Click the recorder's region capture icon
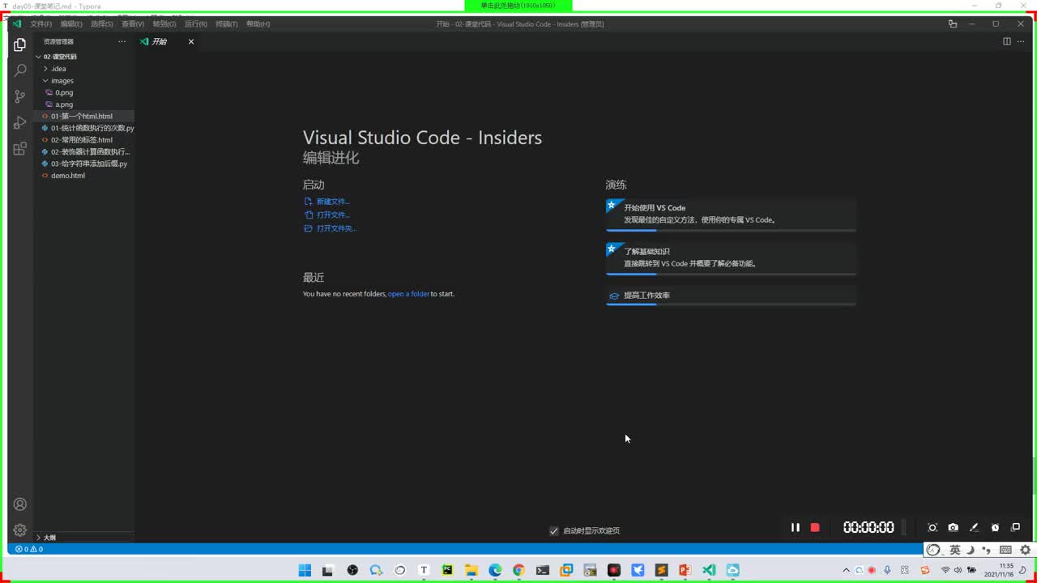1037x583 pixels. pyautogui.click(x=932, y=527)
